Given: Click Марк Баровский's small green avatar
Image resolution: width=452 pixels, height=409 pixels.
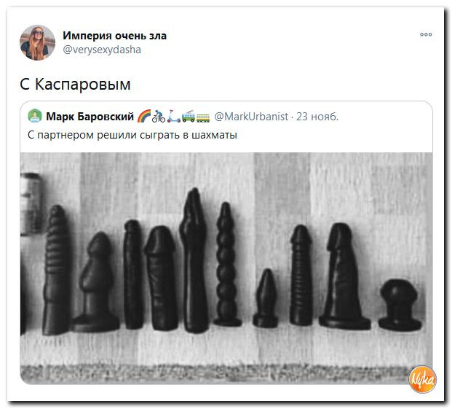Looking at the screenshot, I should click(35, 116).
